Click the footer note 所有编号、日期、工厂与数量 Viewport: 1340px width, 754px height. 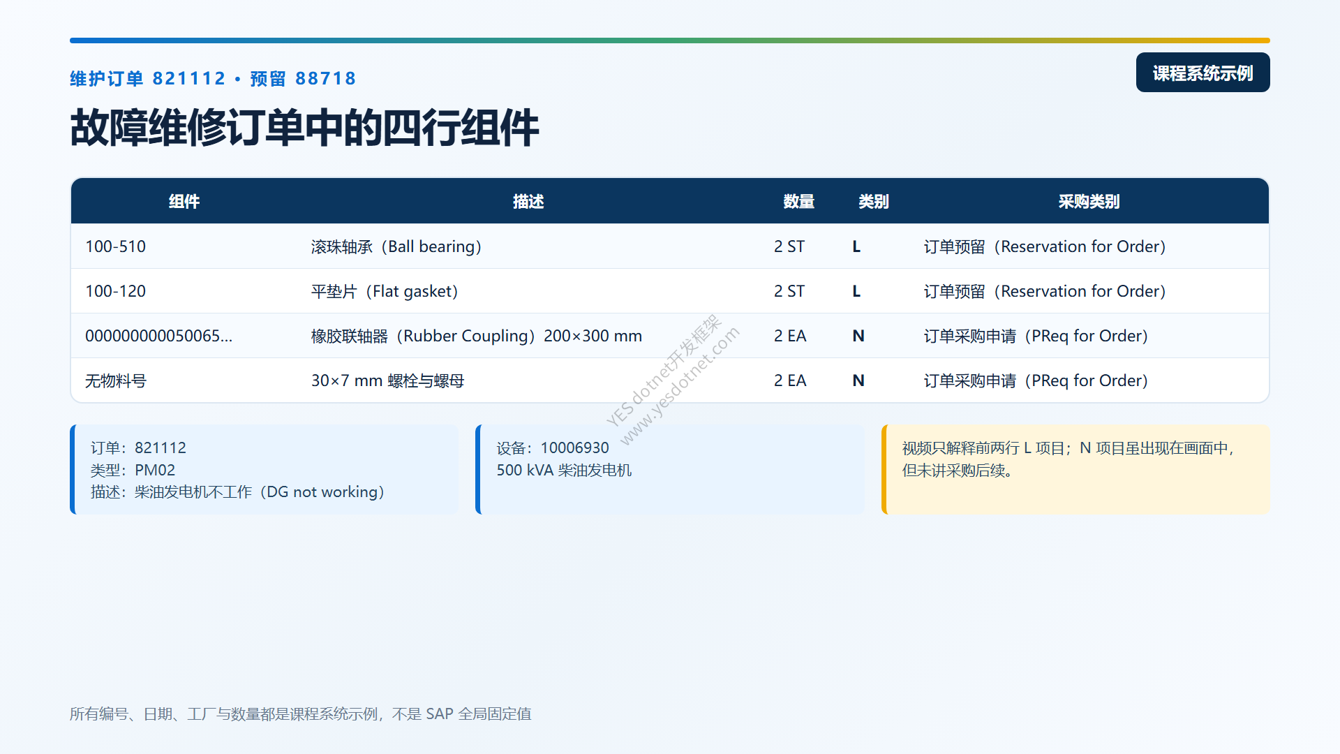(x=301, y=714)
